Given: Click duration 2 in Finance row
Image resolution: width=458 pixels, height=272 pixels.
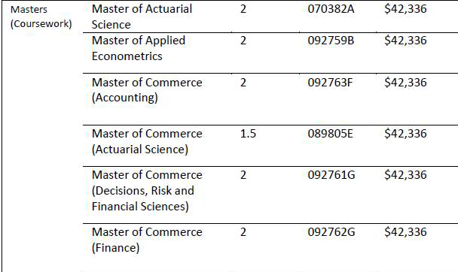Looking at the screenshot, I should pos(243,232).
